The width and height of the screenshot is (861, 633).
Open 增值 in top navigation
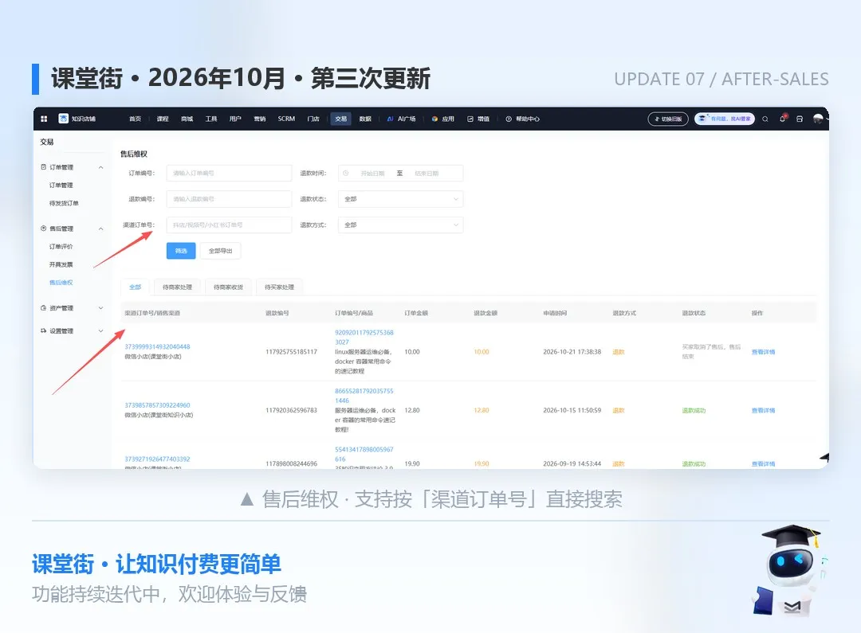pyautogui.click(x=478, y=119)
